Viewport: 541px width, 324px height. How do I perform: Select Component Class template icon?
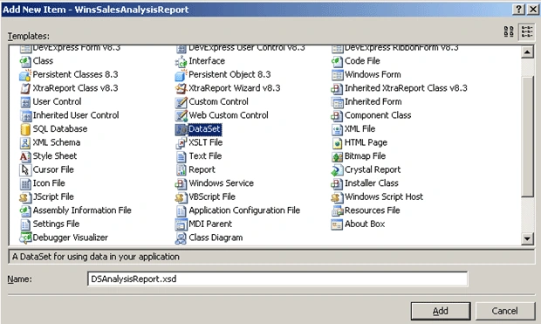coord(337,115)
